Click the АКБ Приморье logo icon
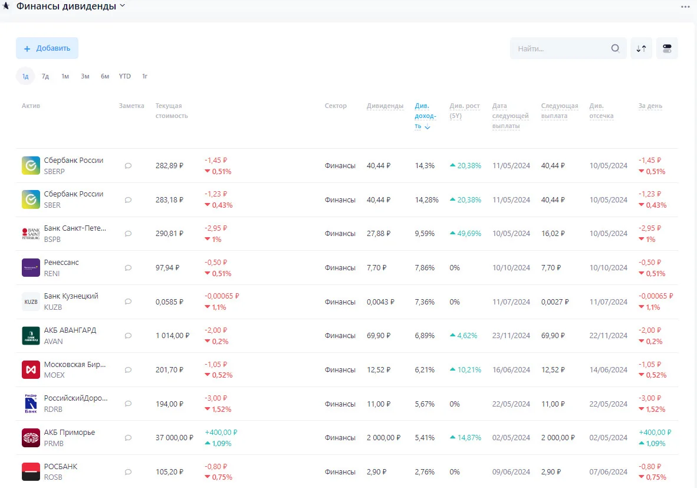The height and width of the screenshot is (488, 697). point(31,438)
